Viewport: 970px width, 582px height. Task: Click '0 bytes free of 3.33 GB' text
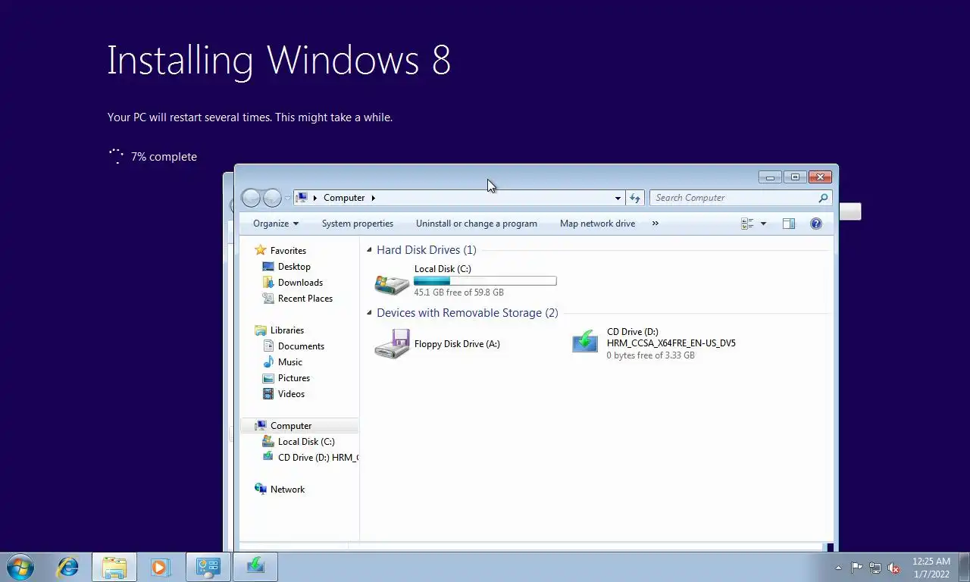tap(650, 355)
